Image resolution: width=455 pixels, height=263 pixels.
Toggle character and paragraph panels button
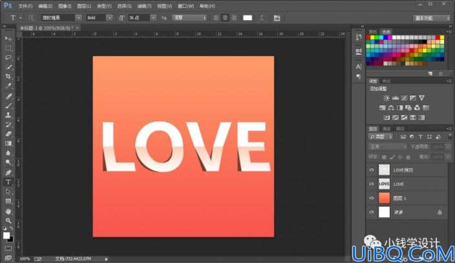277,18
